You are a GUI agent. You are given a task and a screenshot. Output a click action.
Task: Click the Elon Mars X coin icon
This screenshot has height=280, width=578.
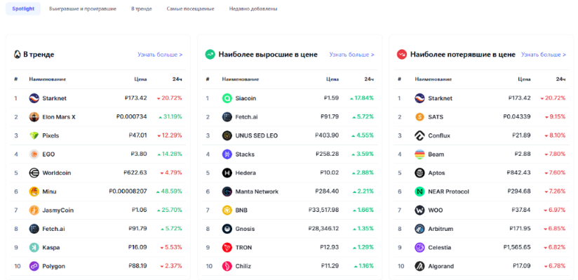point(34,117)
